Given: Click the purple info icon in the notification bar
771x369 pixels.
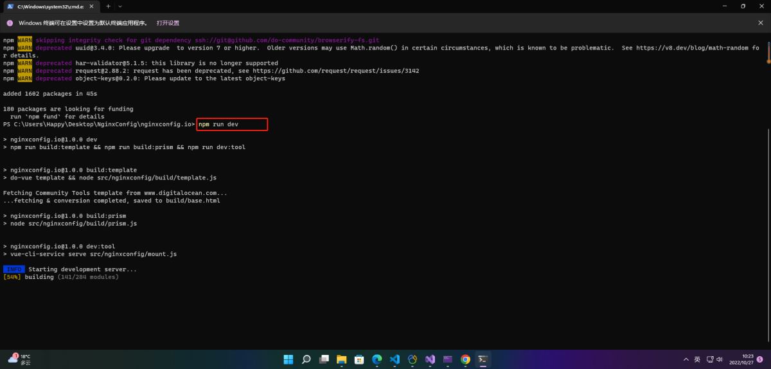Looking at the screenshot, I should click(10, 22).
